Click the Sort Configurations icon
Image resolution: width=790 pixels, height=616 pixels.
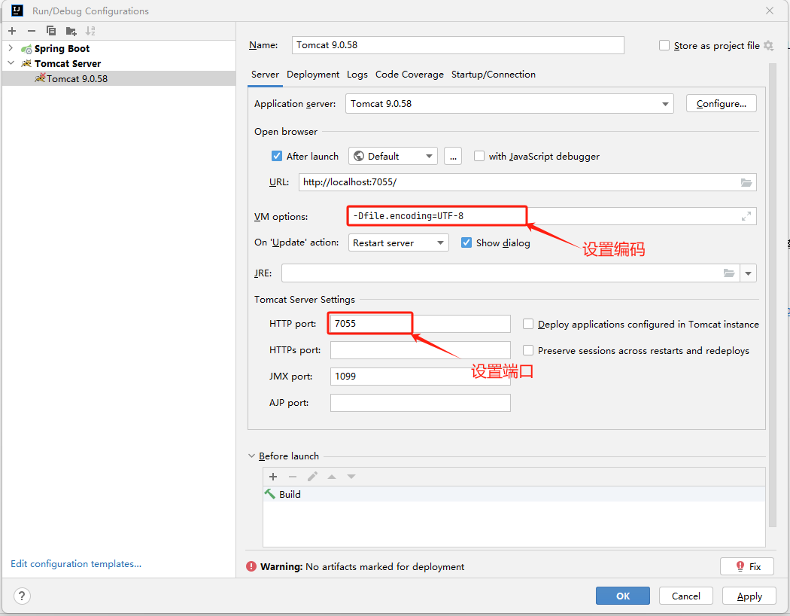[x=90, y=31]
